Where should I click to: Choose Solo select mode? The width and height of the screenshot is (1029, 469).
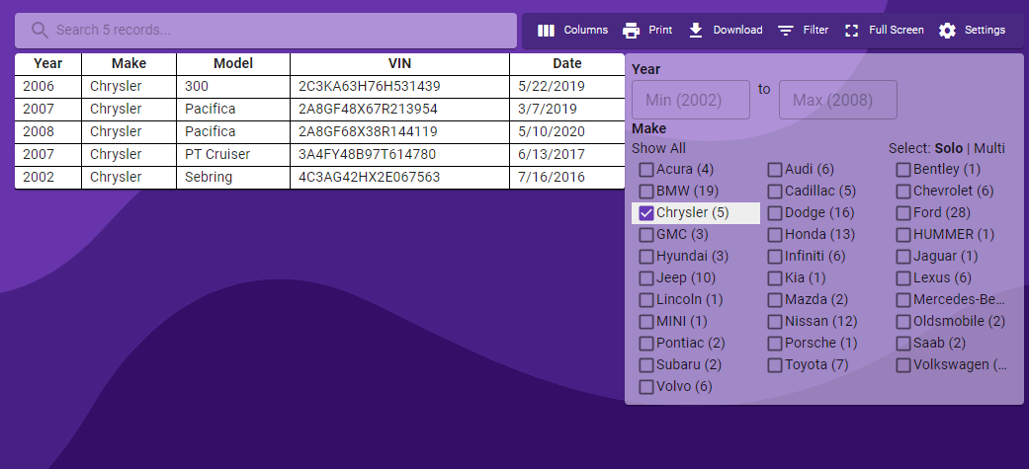[x=949, y=148]
